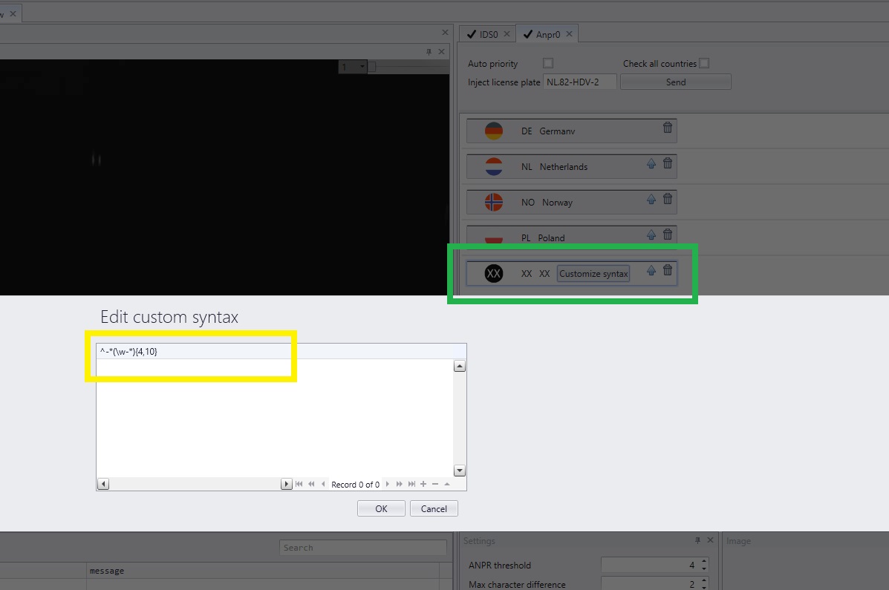The image size is (889, 590).
Task: Go to next record in navigator
Action: (387, 484)
